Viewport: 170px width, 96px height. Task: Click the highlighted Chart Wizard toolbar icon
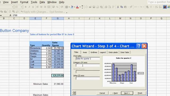pos(165,7)
